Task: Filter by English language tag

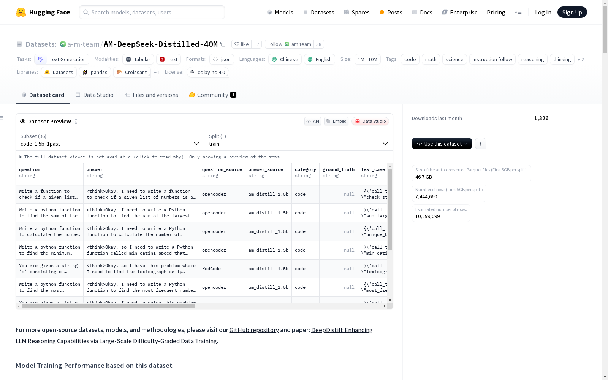Action: (x=320, y=59)
